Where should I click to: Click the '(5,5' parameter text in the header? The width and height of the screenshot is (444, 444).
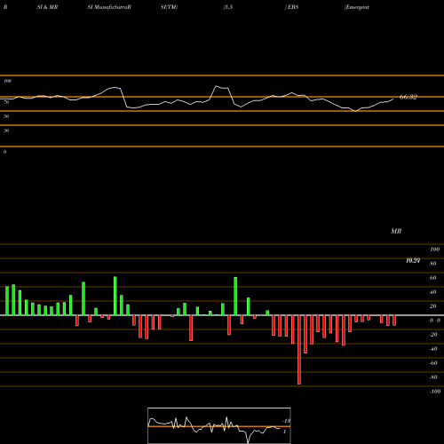coord(228,7)
